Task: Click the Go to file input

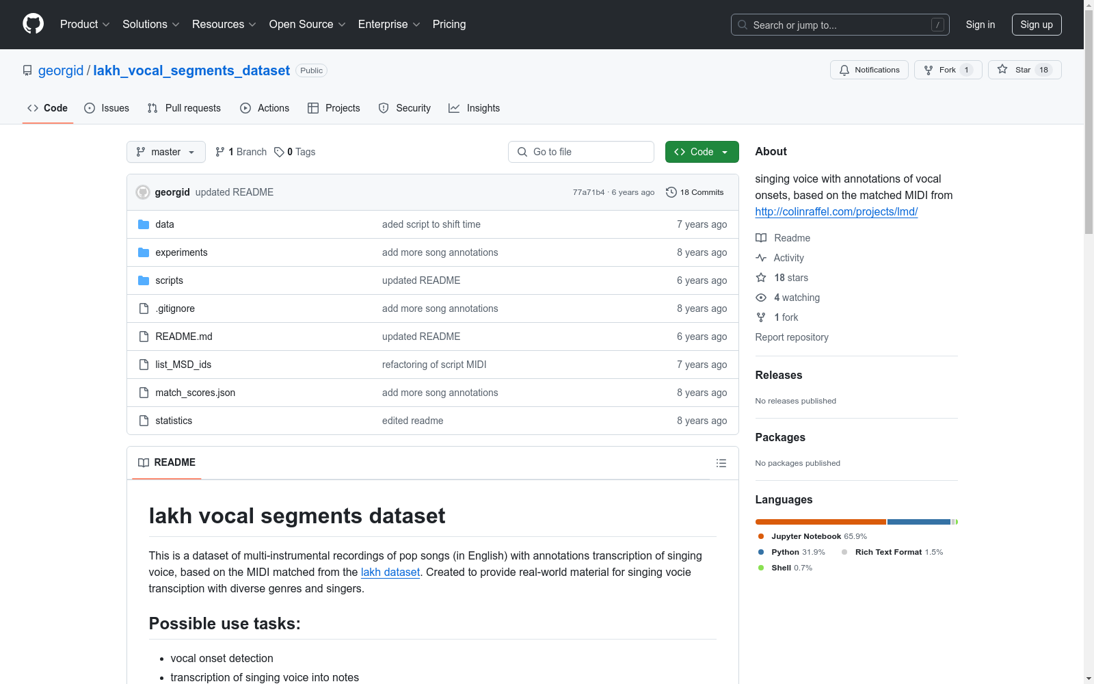Action: (x=581, y=152)
